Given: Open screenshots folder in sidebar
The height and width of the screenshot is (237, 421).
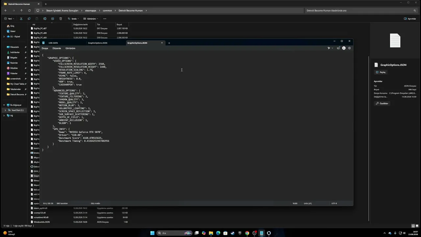Looking at the screenshot, I should 15,79.
